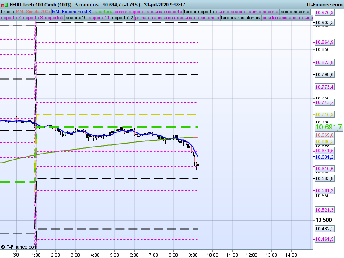This screenshot has width=344, height=258.
Task: Click the yellow 10.716,9 price tag
Action: [325, 114]
